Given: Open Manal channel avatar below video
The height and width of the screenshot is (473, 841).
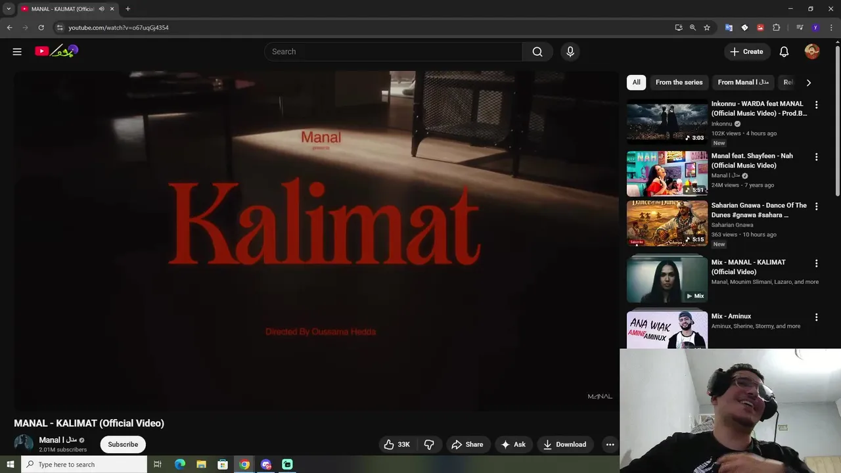Looking at the screenshot, I should [24, 443].
